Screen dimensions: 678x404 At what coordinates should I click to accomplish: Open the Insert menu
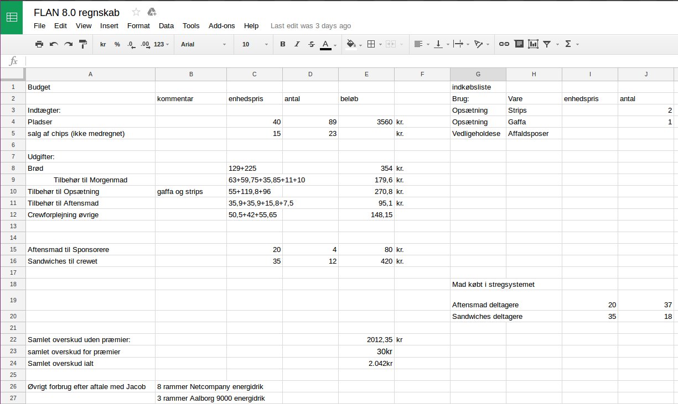click(x=109, y=26)
